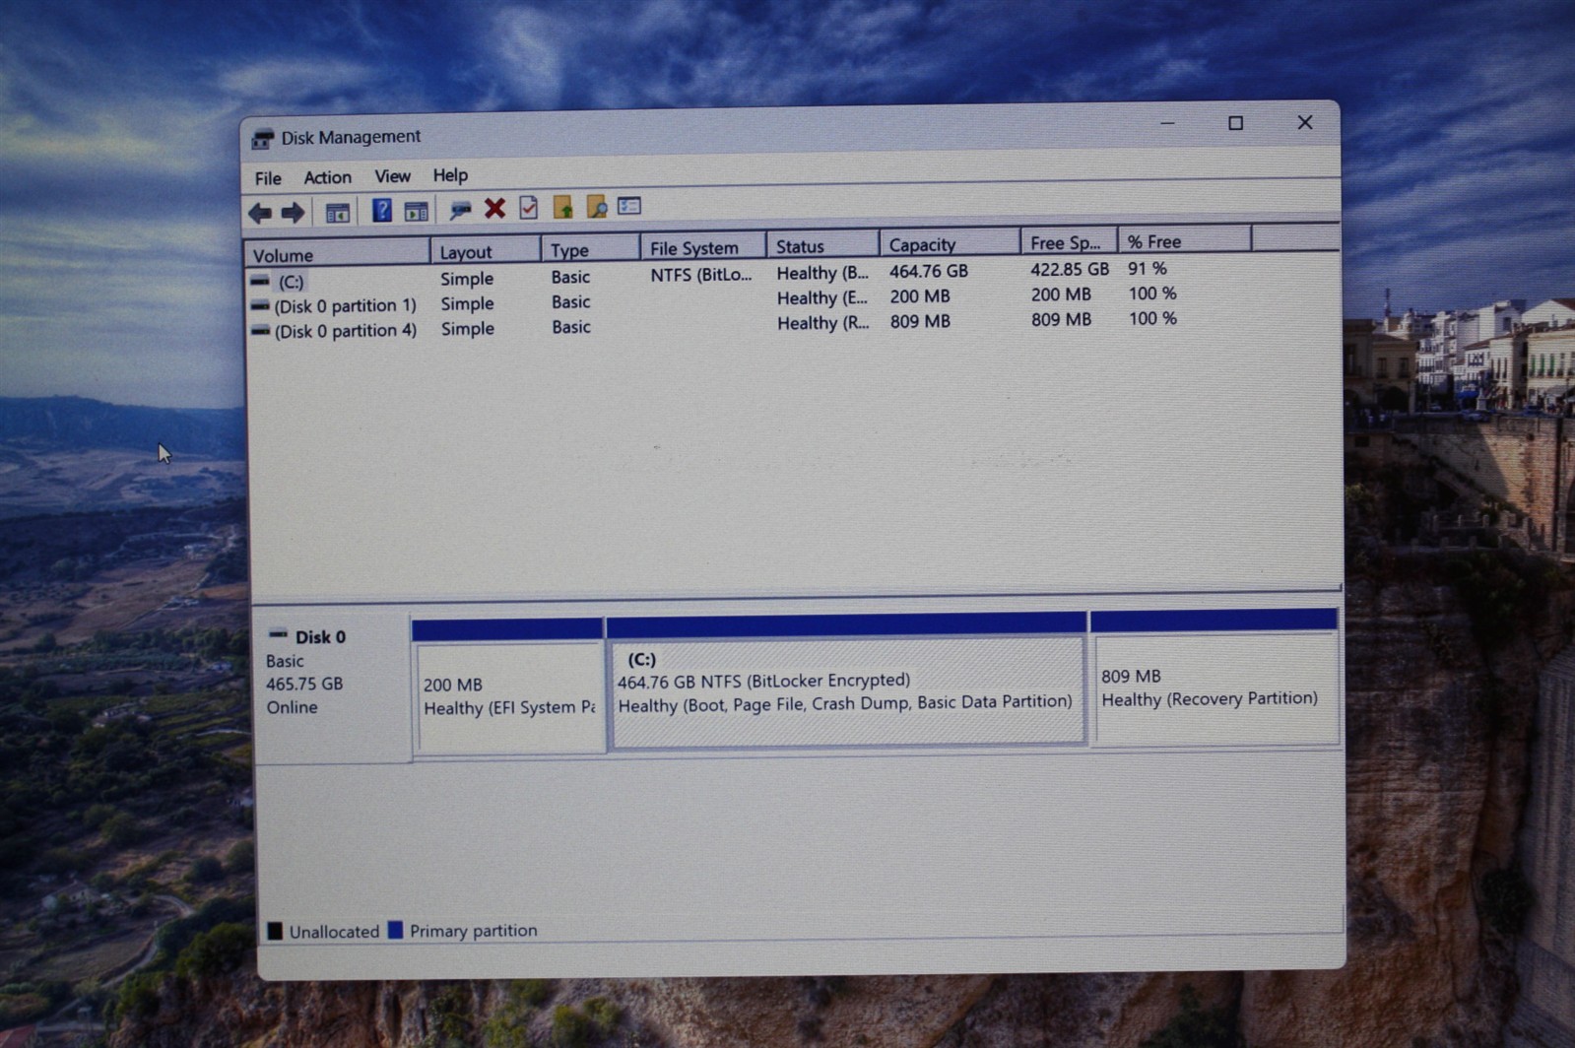1575x1048 pixels.
Task: Open Help via blue question mark icon
Action: 381,210
